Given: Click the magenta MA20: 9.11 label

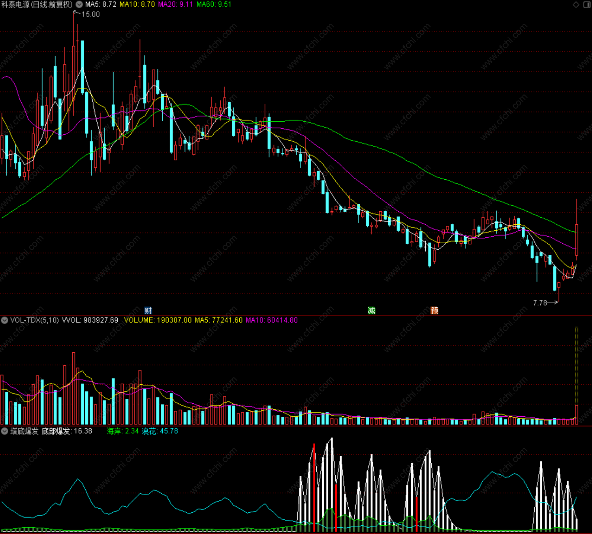Looking at the screenshot, I should tap(176, 4).
